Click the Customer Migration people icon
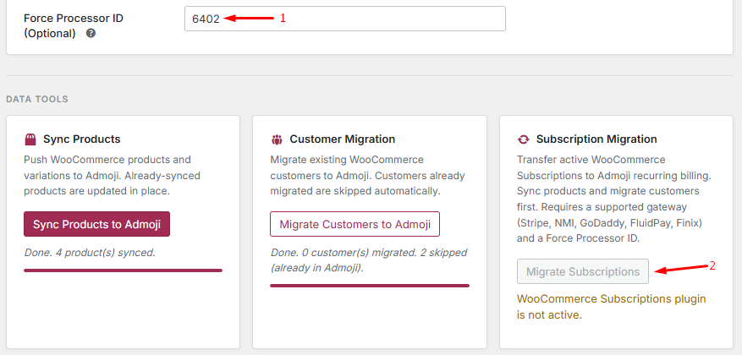 [x=277, y=139]
